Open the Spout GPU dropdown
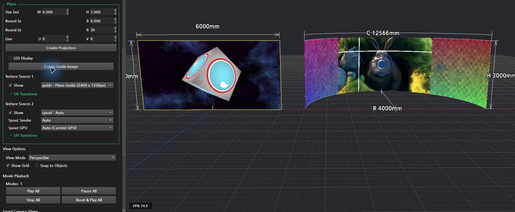The width and height of the screenshot is (515, 212). 77,128
